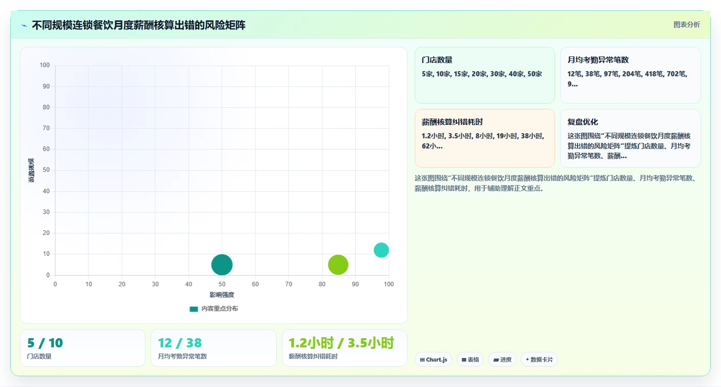This screenshot has width=721, height=387.
Task: Click the 12 / 38 stat card
Action: [214, 348]
